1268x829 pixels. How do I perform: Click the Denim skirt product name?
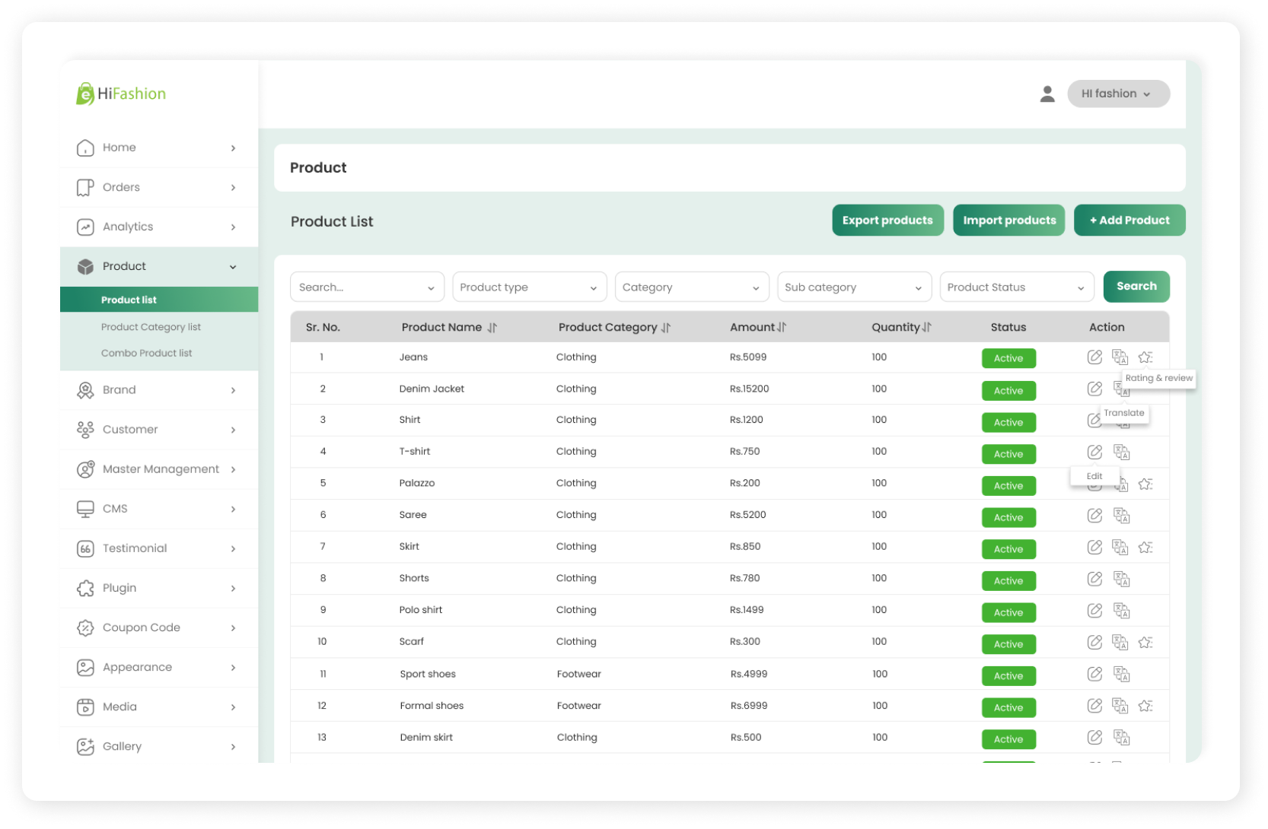pos(426,737)
